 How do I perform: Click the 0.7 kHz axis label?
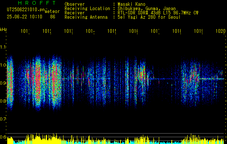coord(3,119)
